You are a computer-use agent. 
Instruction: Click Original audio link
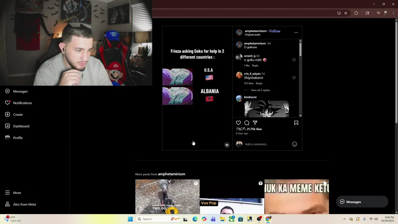[x=252, y=35]
